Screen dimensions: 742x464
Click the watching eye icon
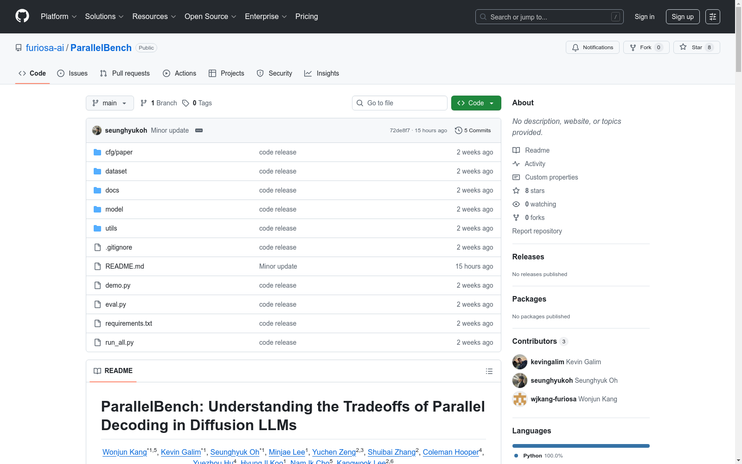pos(516,204)
